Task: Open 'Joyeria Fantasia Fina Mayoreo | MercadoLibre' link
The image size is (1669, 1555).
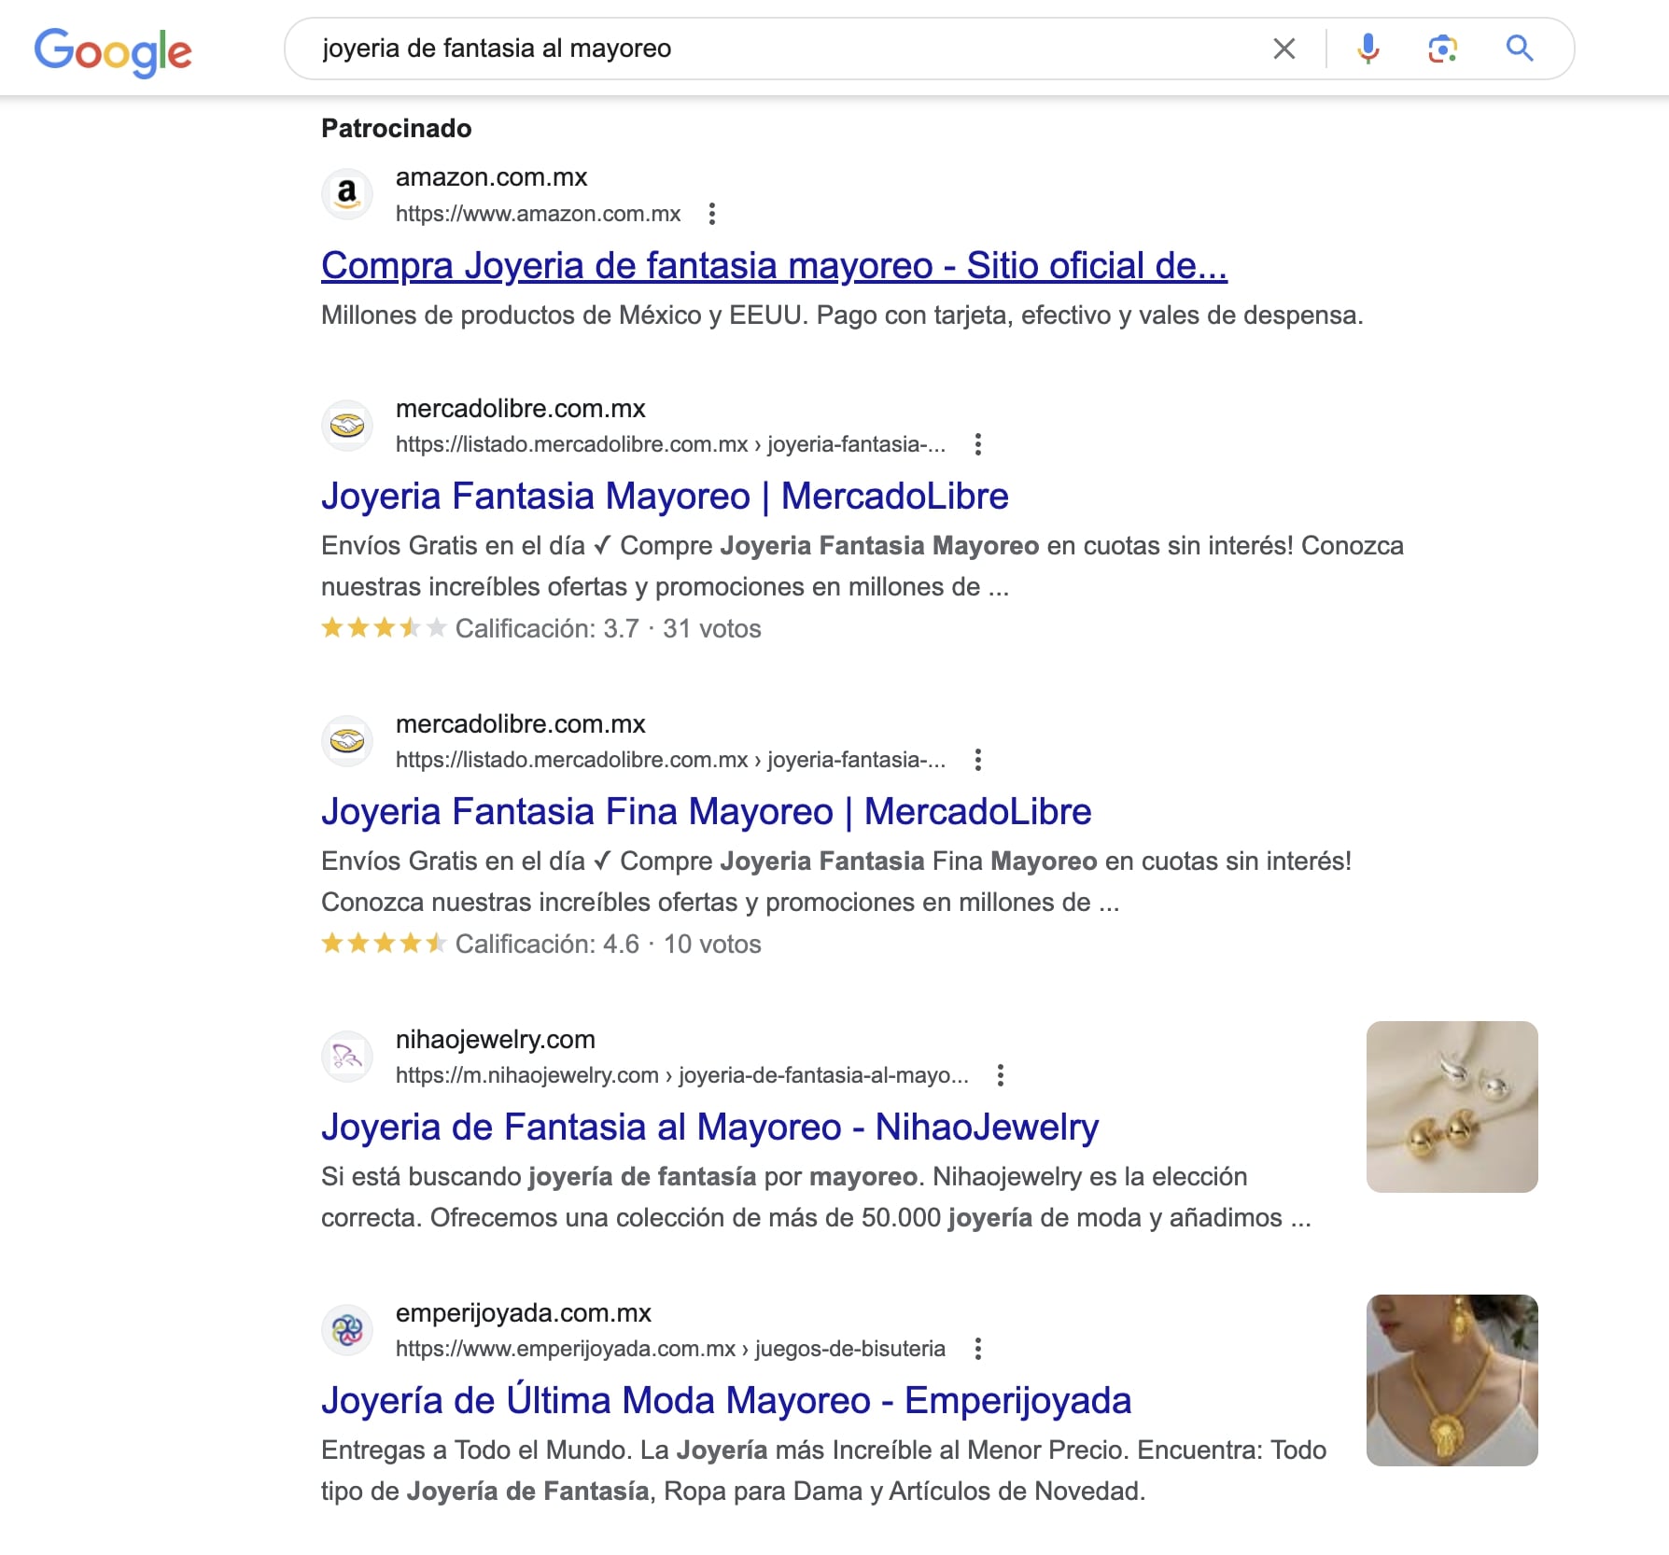Action: [x=707, y=812]
